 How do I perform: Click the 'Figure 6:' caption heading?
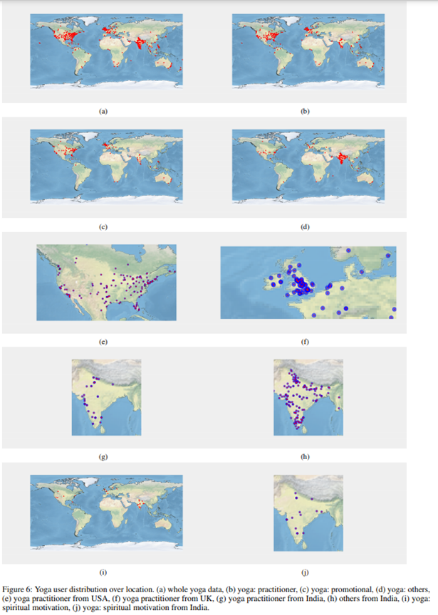pyautogui.click(x=17, y=589)
